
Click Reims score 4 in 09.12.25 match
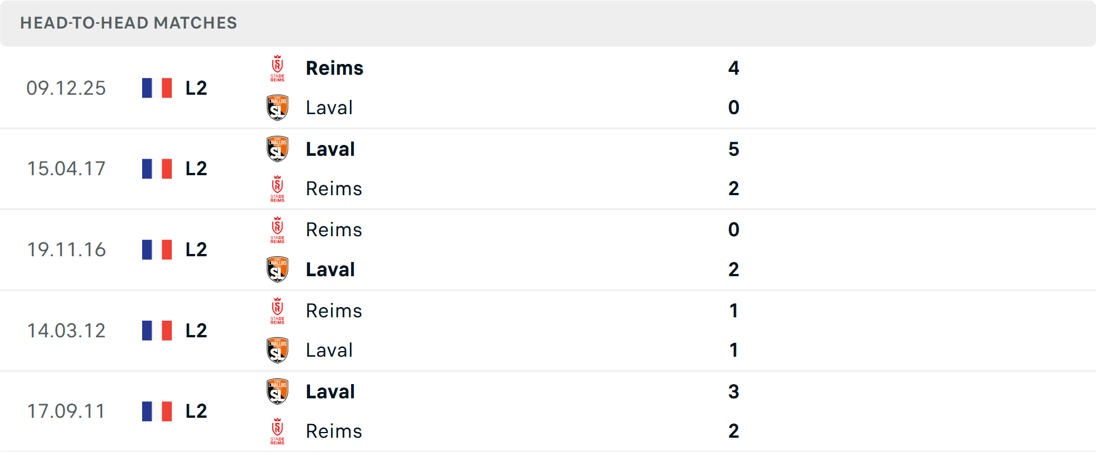click(734, 68)
